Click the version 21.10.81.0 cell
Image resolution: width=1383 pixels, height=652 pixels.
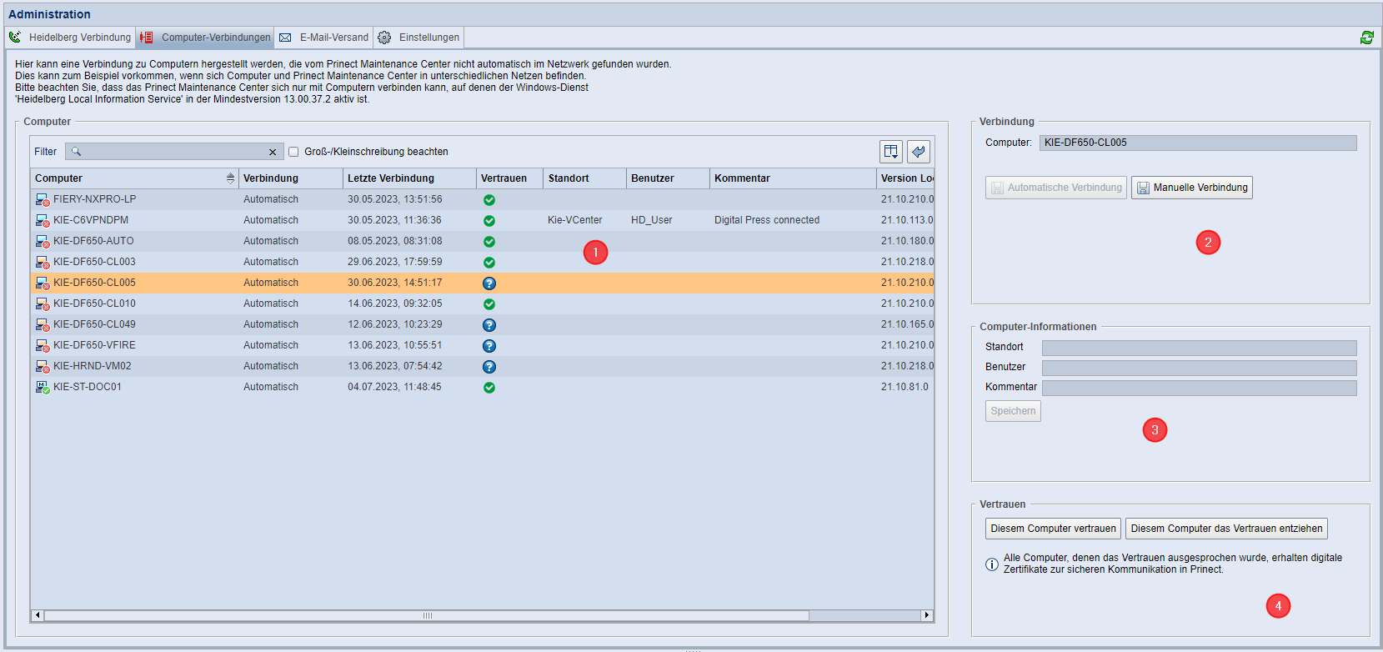pos(904,387)
